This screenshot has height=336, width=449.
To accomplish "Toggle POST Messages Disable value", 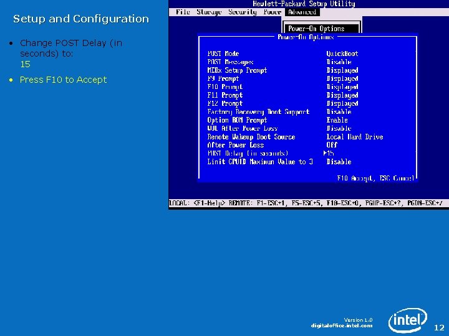I will tap(339, 62).
